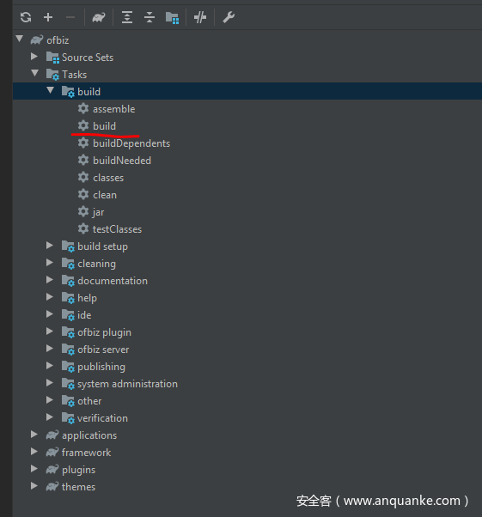Collapse the ofbiz root project node

pos(20,39)
